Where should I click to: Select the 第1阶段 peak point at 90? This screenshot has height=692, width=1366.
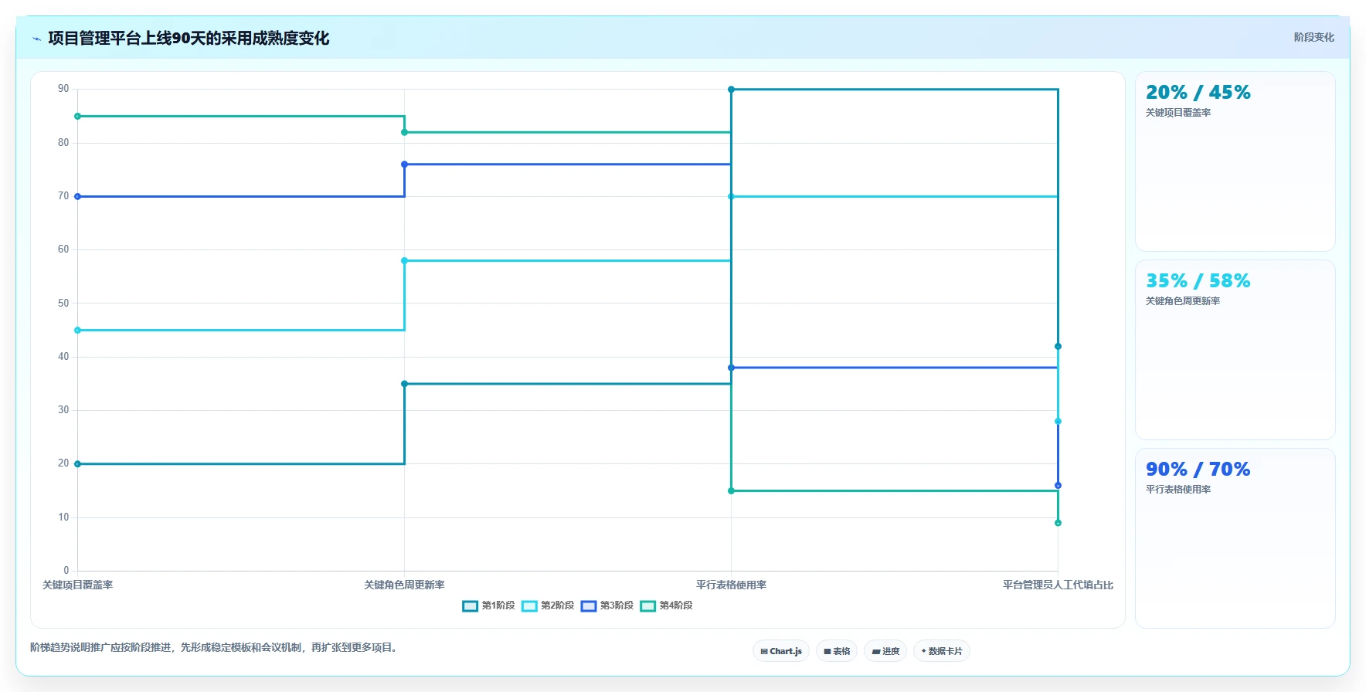pyautogui.click(x=731, y=90)
